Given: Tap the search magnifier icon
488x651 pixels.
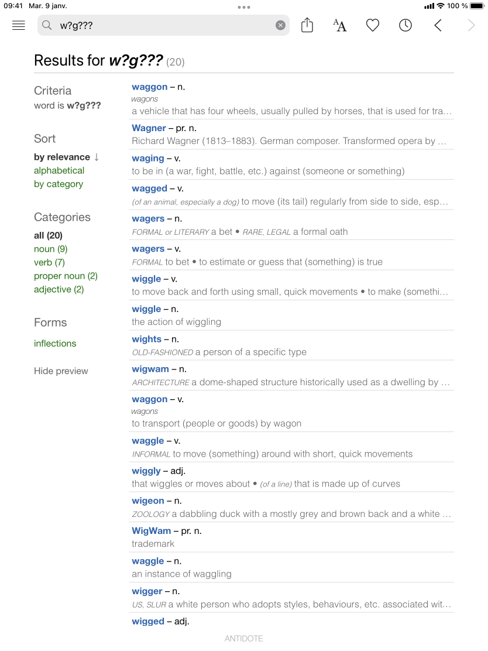Looking at the screenshot, I should click(x=47, y=25).
